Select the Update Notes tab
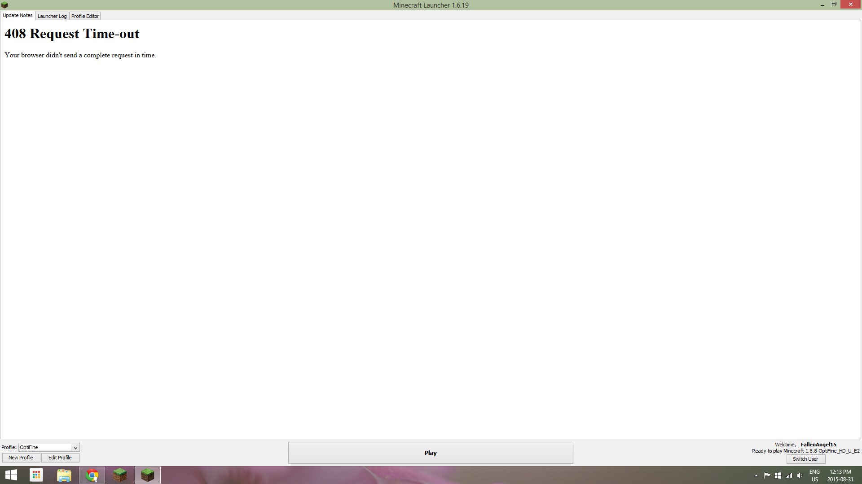Viewport: 862px width, 484px height. pos(18,15)
